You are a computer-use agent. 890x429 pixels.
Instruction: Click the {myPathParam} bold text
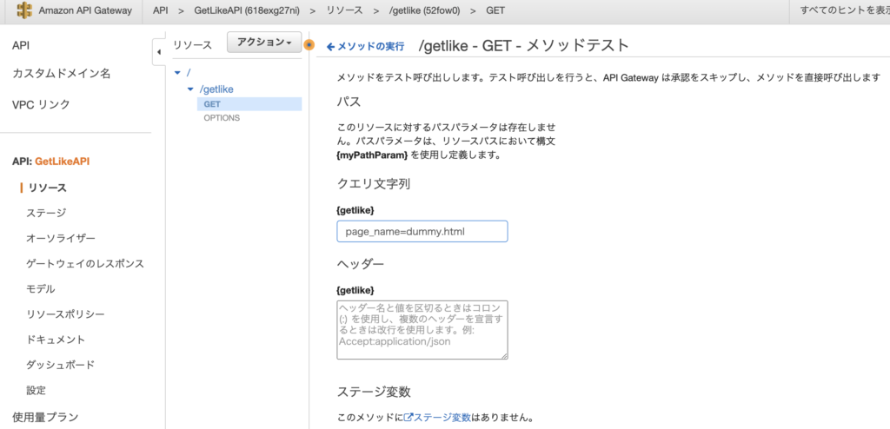click(372, 155)
